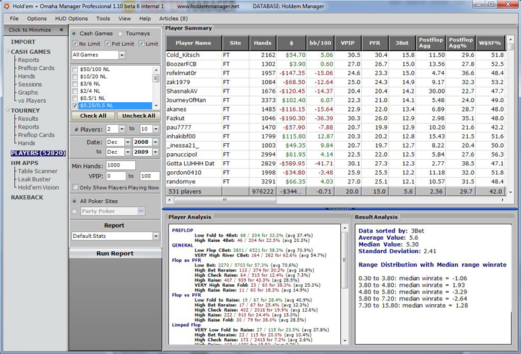521x354 pixels.
Task: Open the Articles (8) menu
Action: [173, 19]
